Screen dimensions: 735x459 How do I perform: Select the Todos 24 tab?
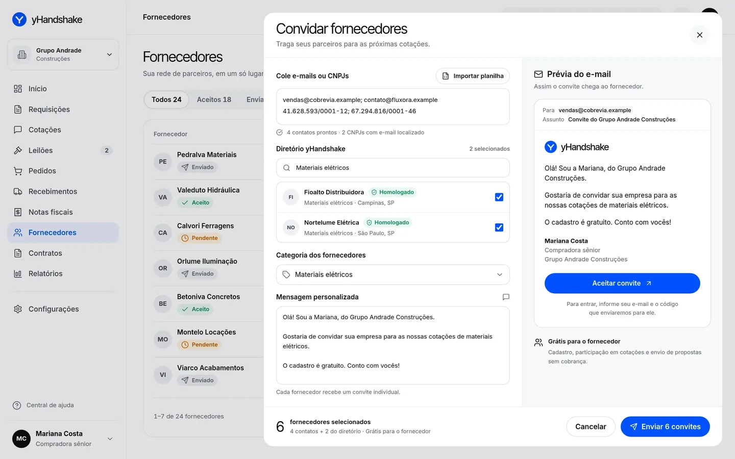166,99
